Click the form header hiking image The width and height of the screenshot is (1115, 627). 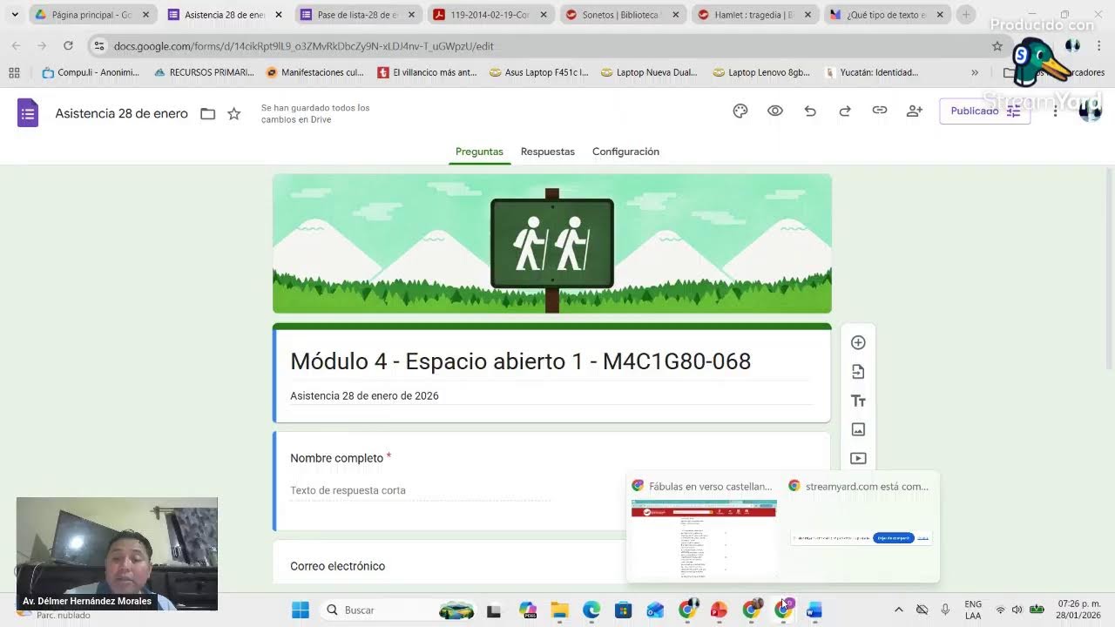[x=552, y=244]
